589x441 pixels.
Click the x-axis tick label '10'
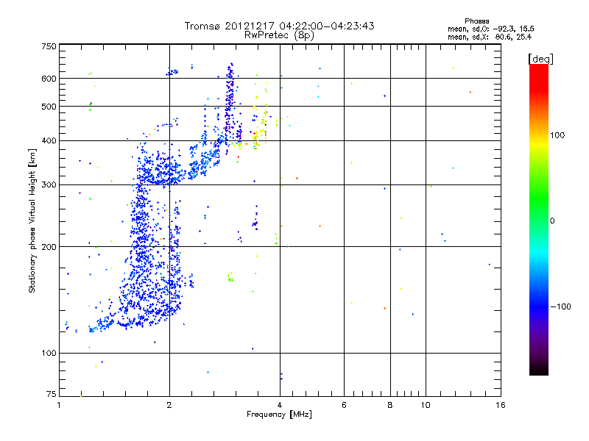pyautogui.click(x=426, y=405)
